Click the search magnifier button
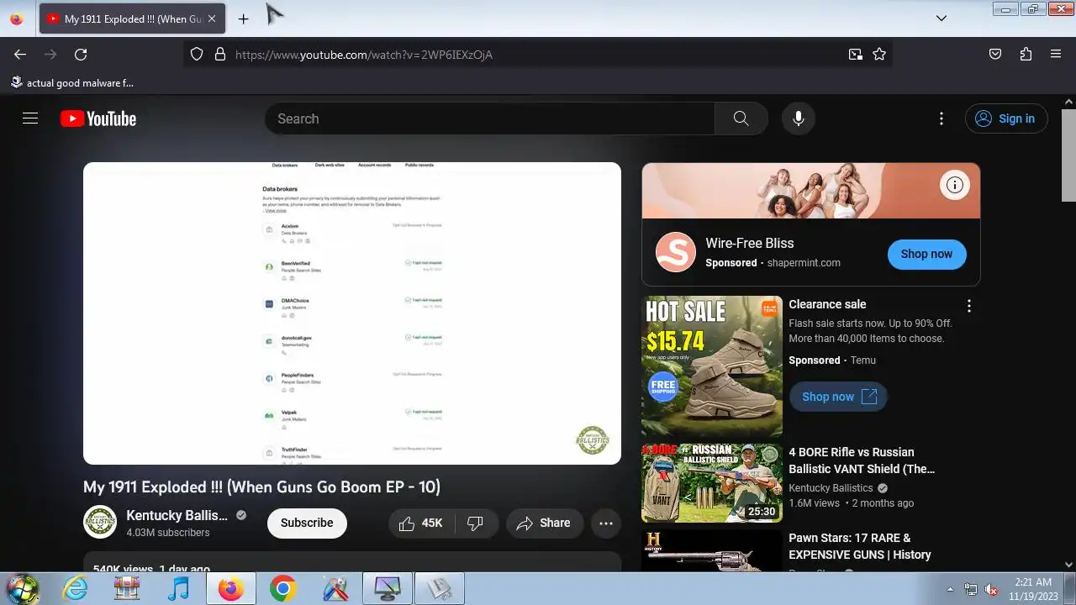1076x605 pixels. [x=741, y=118]
